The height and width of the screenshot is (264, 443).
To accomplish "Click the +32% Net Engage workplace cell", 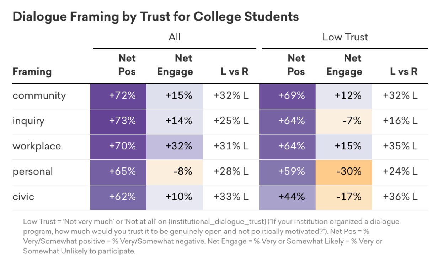I will [175, 146].
